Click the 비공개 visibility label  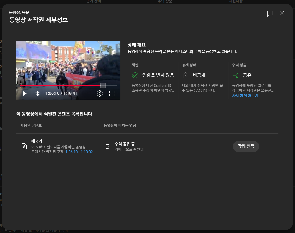click(199, 75)
